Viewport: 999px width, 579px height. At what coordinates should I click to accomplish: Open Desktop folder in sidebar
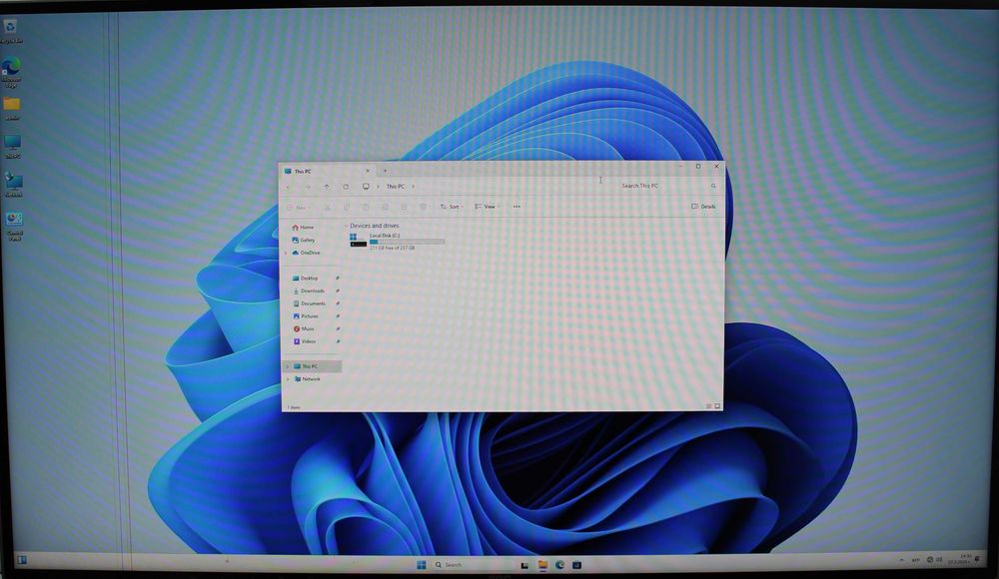click(x=305, y=279)
